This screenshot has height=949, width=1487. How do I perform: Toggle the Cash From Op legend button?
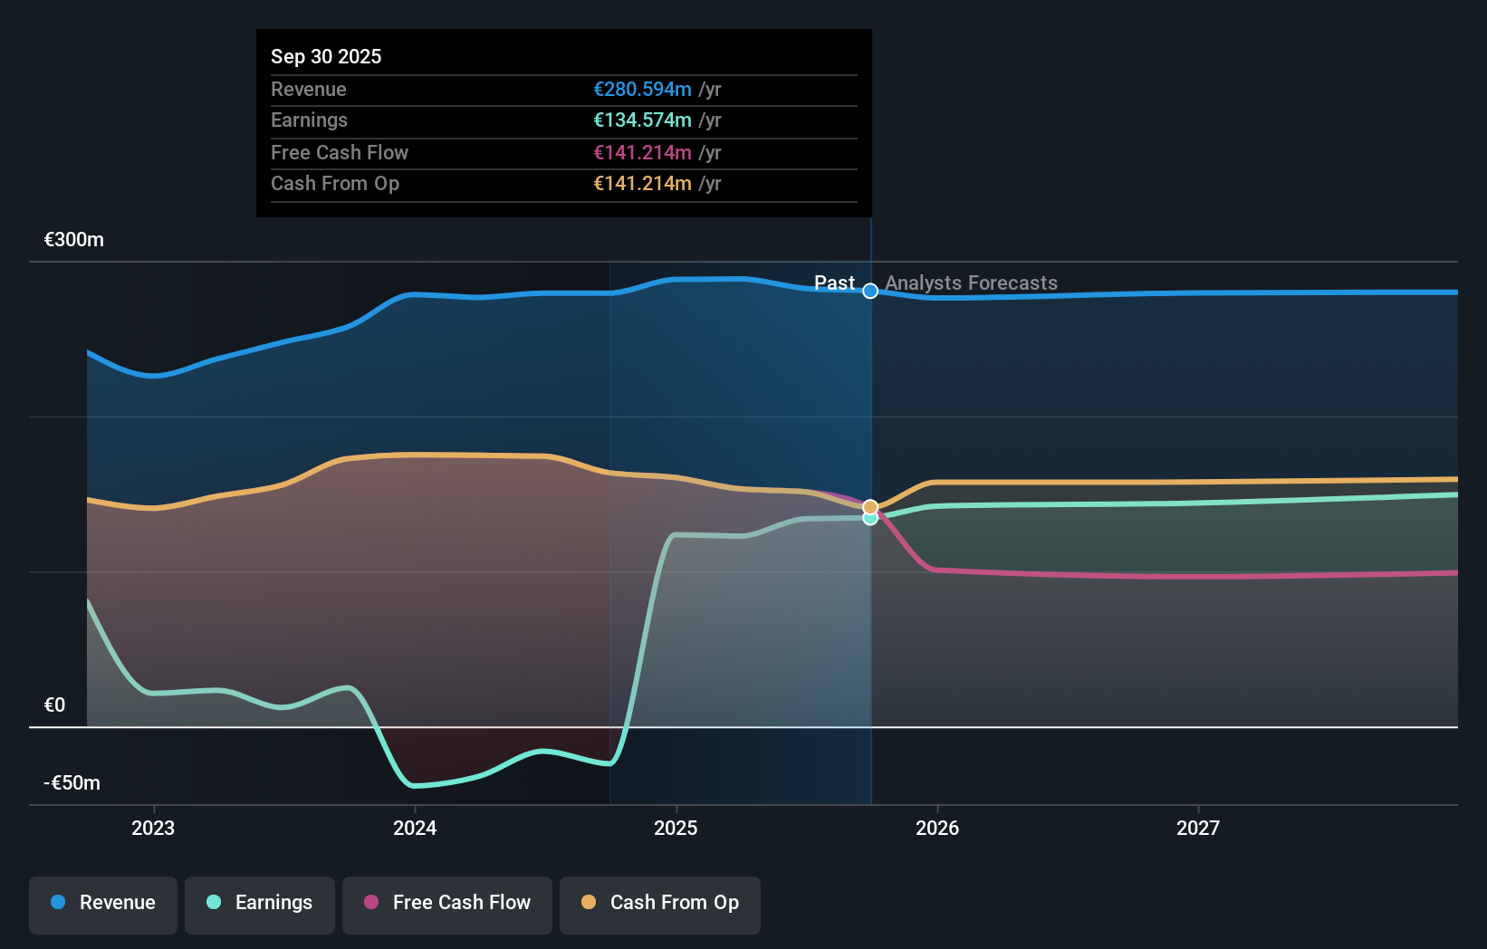point(660,905)
